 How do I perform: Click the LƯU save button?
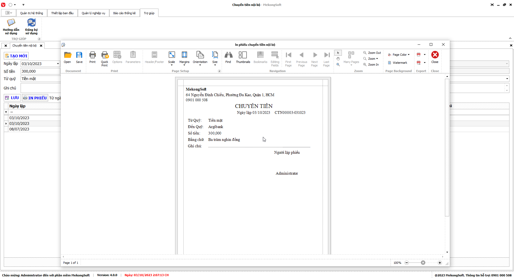pos(12,98)
